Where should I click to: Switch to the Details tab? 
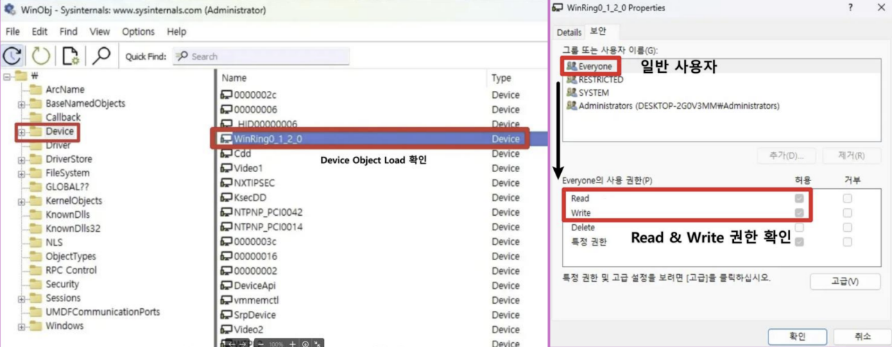click(569, 32)
